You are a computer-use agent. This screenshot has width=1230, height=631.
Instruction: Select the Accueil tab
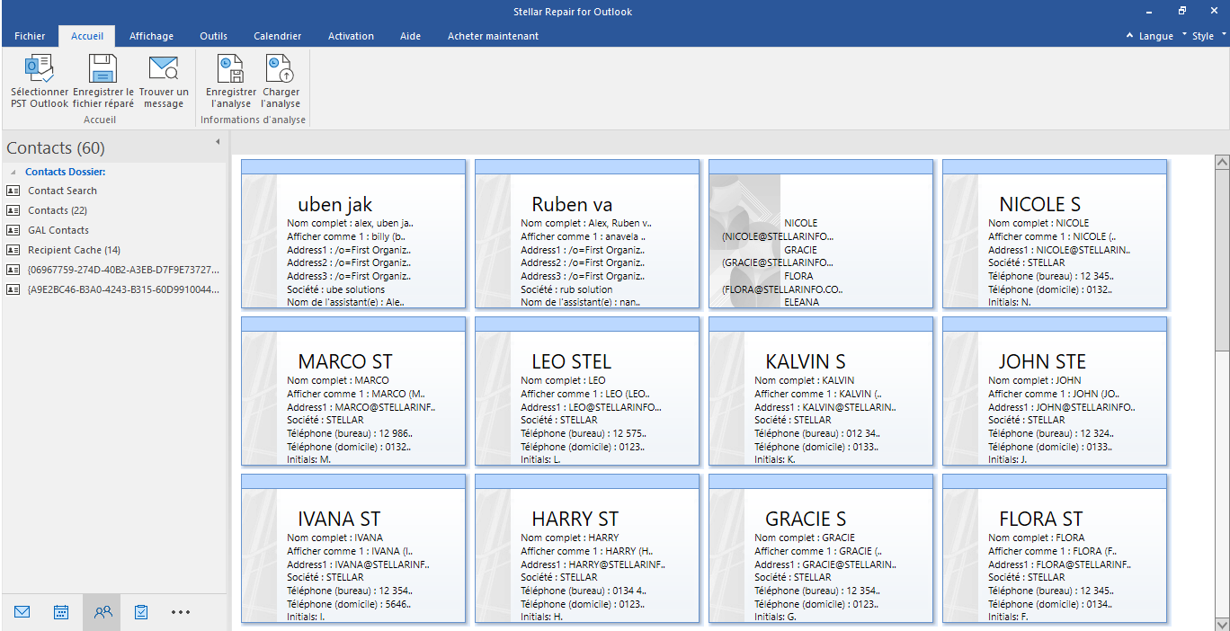(87, 36)
